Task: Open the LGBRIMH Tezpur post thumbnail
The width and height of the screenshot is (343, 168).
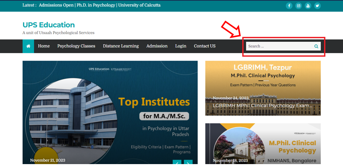Action: coord(263,88)
